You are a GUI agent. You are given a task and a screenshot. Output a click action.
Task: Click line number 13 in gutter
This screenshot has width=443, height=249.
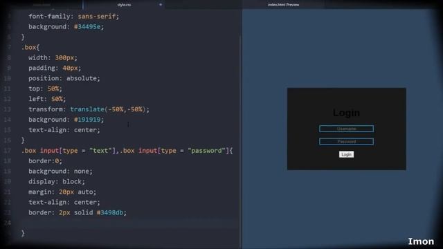point(8,109)
